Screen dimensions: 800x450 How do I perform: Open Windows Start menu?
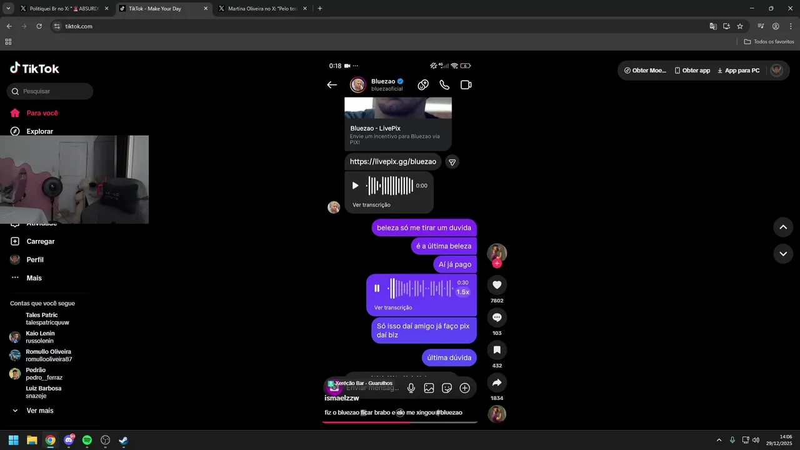(13, 440)
